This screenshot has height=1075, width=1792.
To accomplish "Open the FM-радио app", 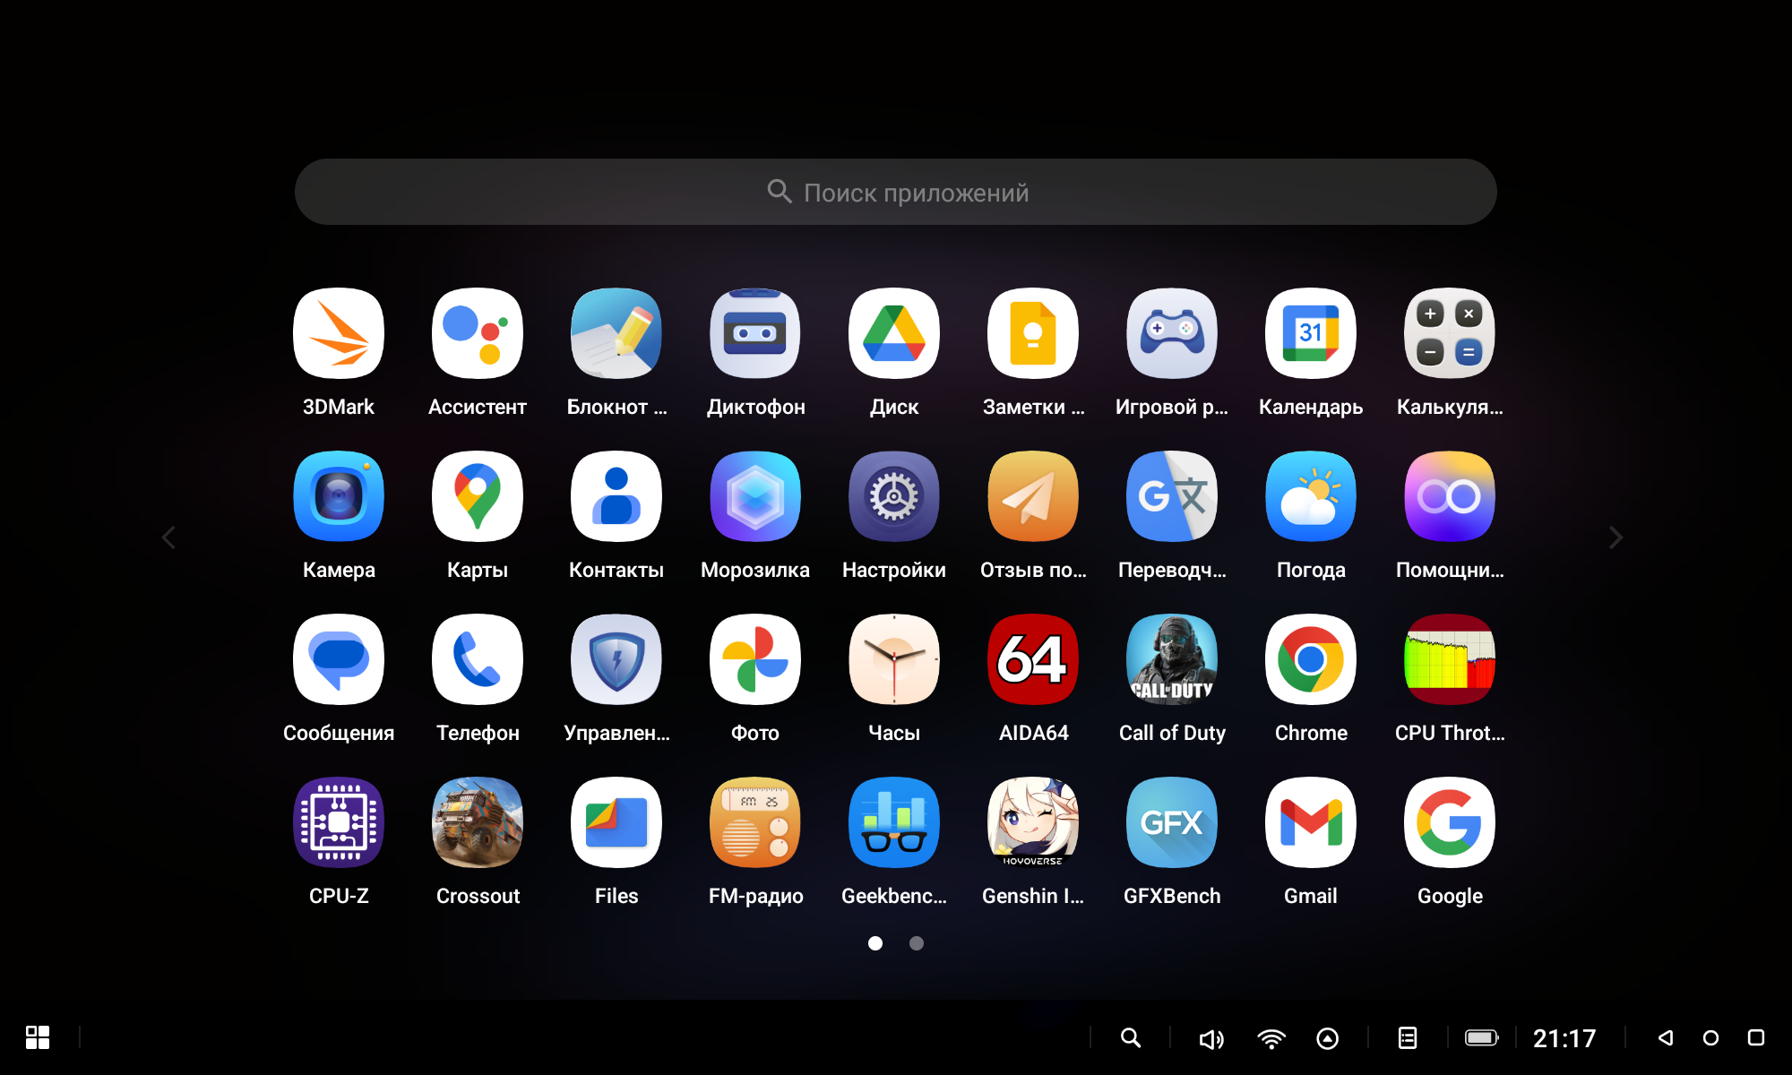I will point(755,822).
